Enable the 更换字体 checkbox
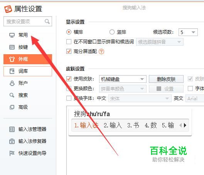 [x=69, y=98]
